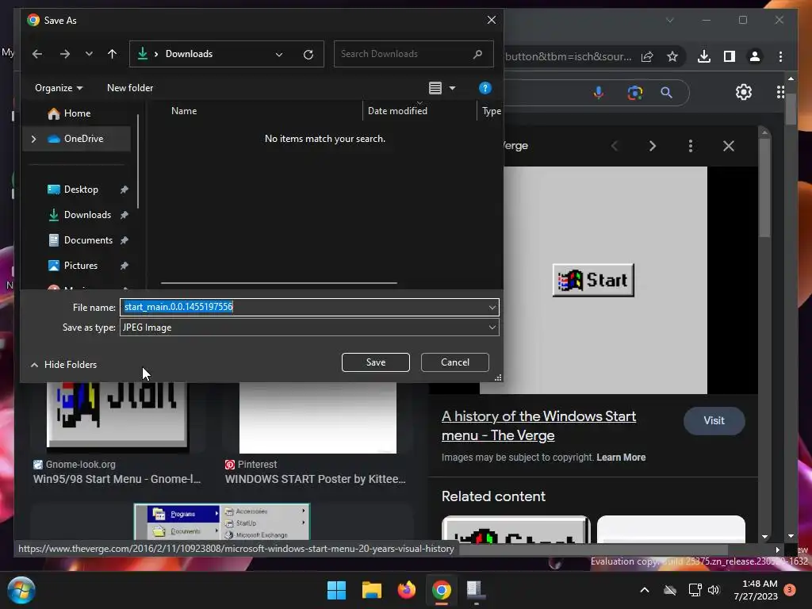Unpin Desktop via its pin icon

point(124,190)
